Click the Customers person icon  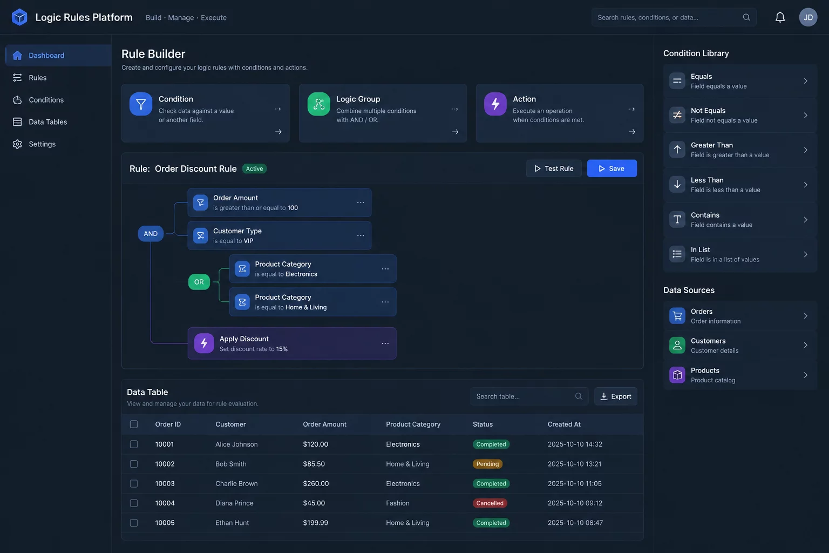677,345
